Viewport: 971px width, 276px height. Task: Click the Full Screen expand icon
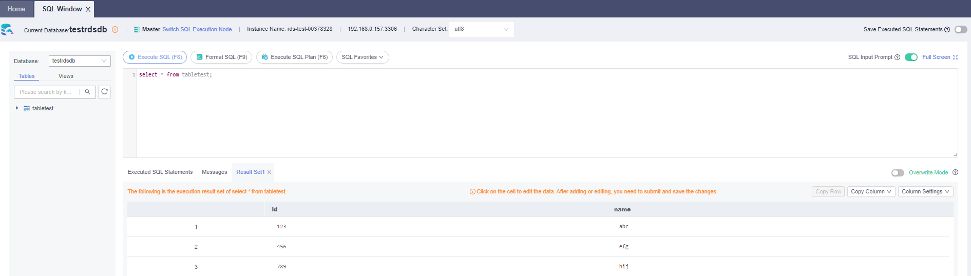tap(955, 57)
